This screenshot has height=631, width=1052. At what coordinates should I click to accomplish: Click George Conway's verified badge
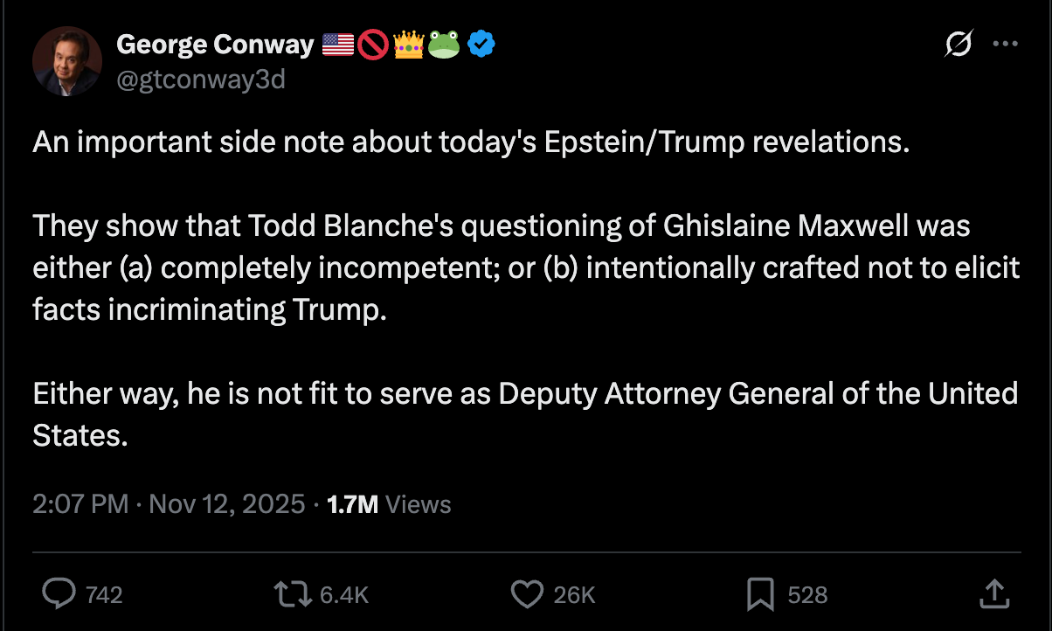click(x=480, y=44)
